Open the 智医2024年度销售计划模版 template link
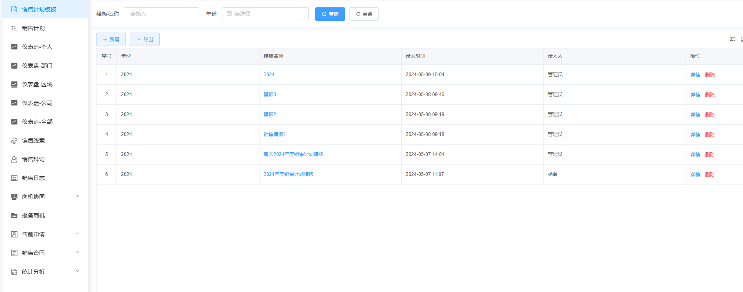This screenshot has width=743, height=292. tap(293, 154)
